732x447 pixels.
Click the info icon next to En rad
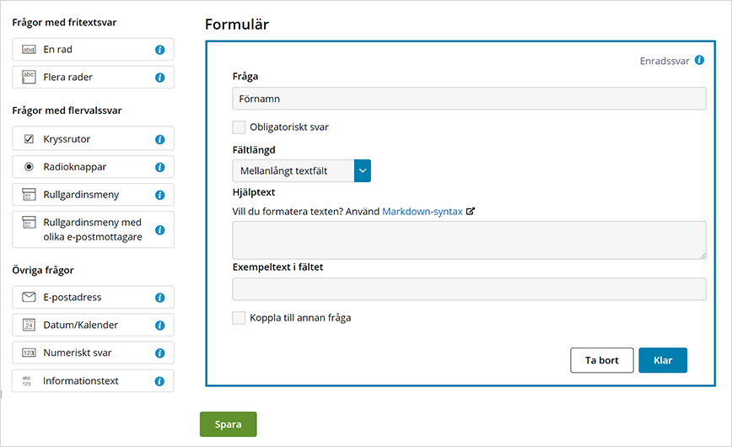tap(159, 50)
